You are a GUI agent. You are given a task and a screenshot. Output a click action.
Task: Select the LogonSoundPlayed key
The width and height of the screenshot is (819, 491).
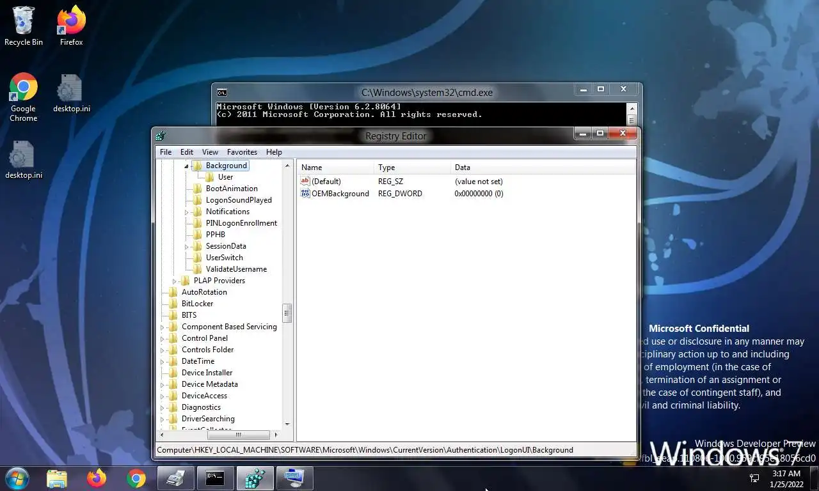coord(239,200)
